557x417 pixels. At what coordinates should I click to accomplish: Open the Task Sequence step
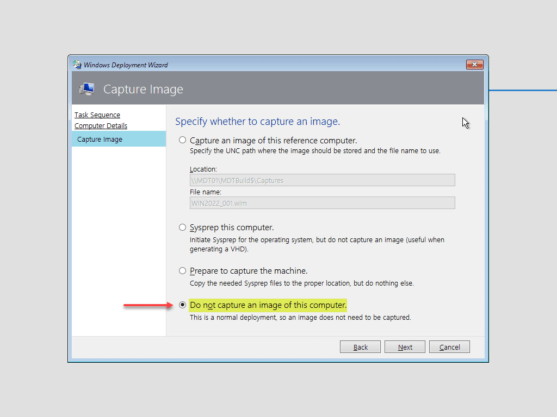tap(97, 115)
